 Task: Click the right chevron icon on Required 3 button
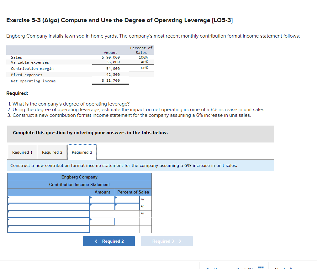pyautogui.click(x=180, y=241)
